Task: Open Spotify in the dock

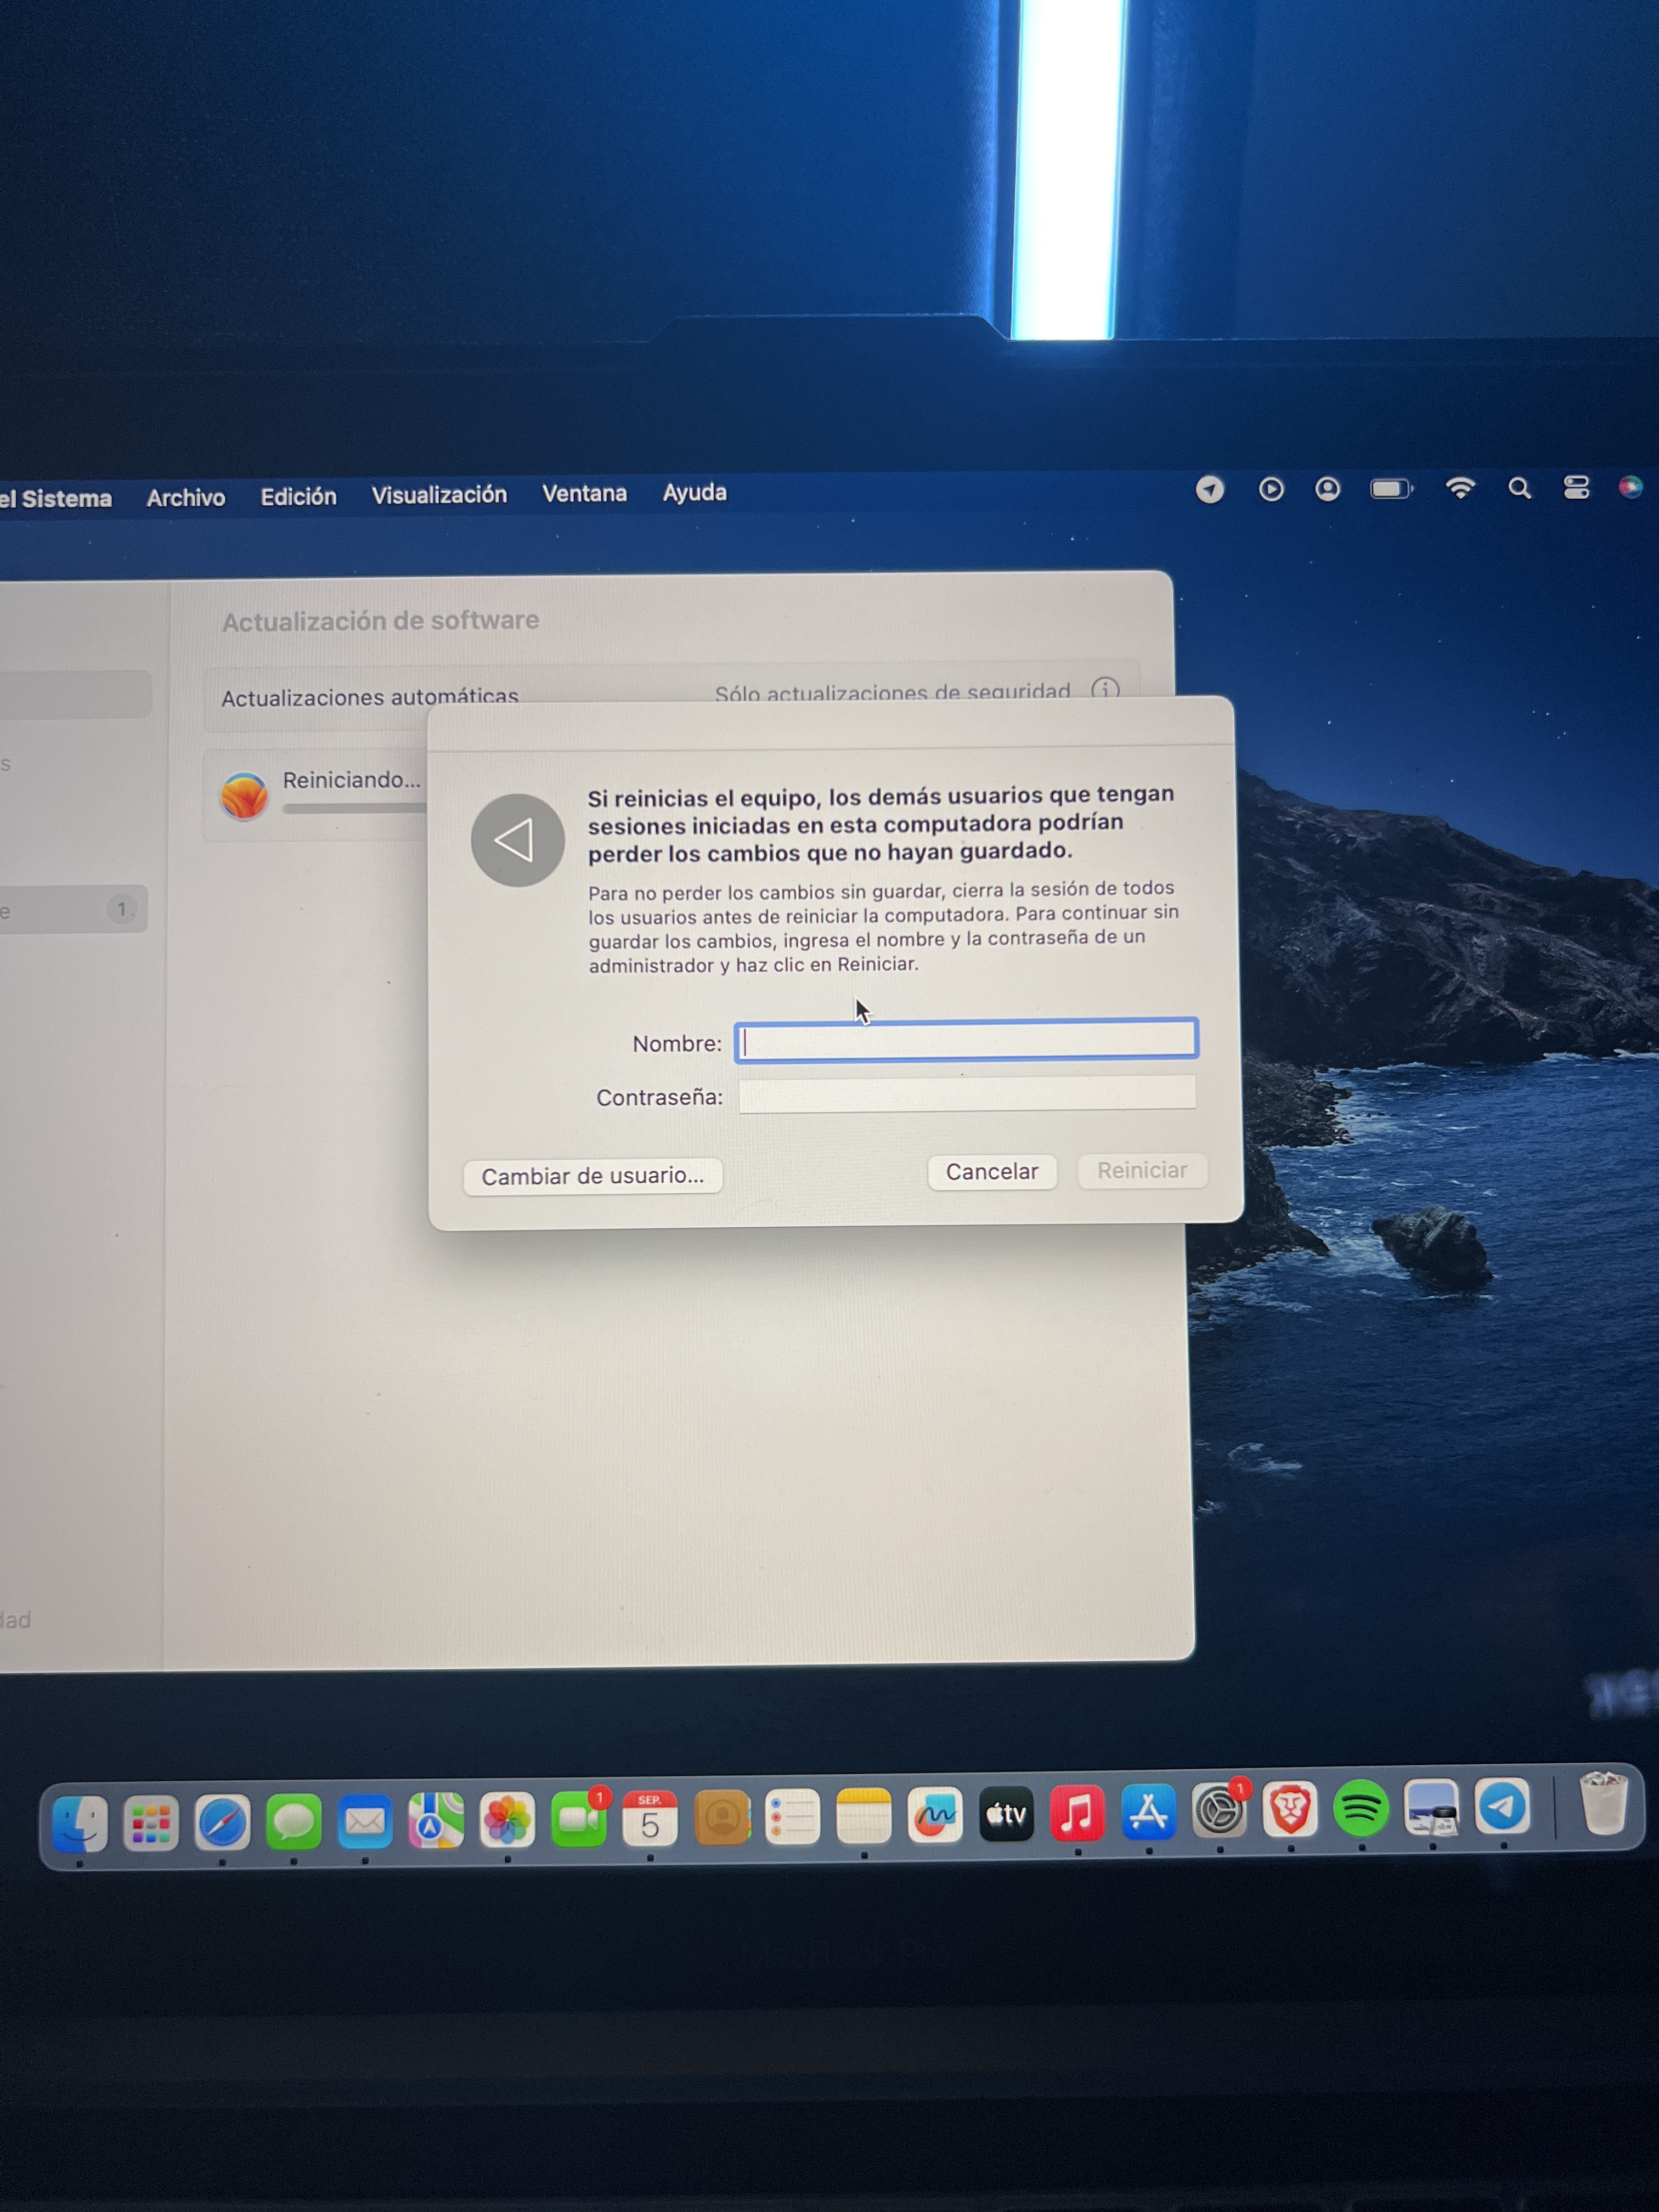Action: pyautogui.click(x=1360, y=1809)
